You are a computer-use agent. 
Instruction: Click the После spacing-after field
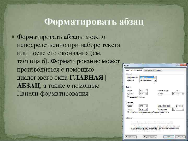[x=143, y=109]
